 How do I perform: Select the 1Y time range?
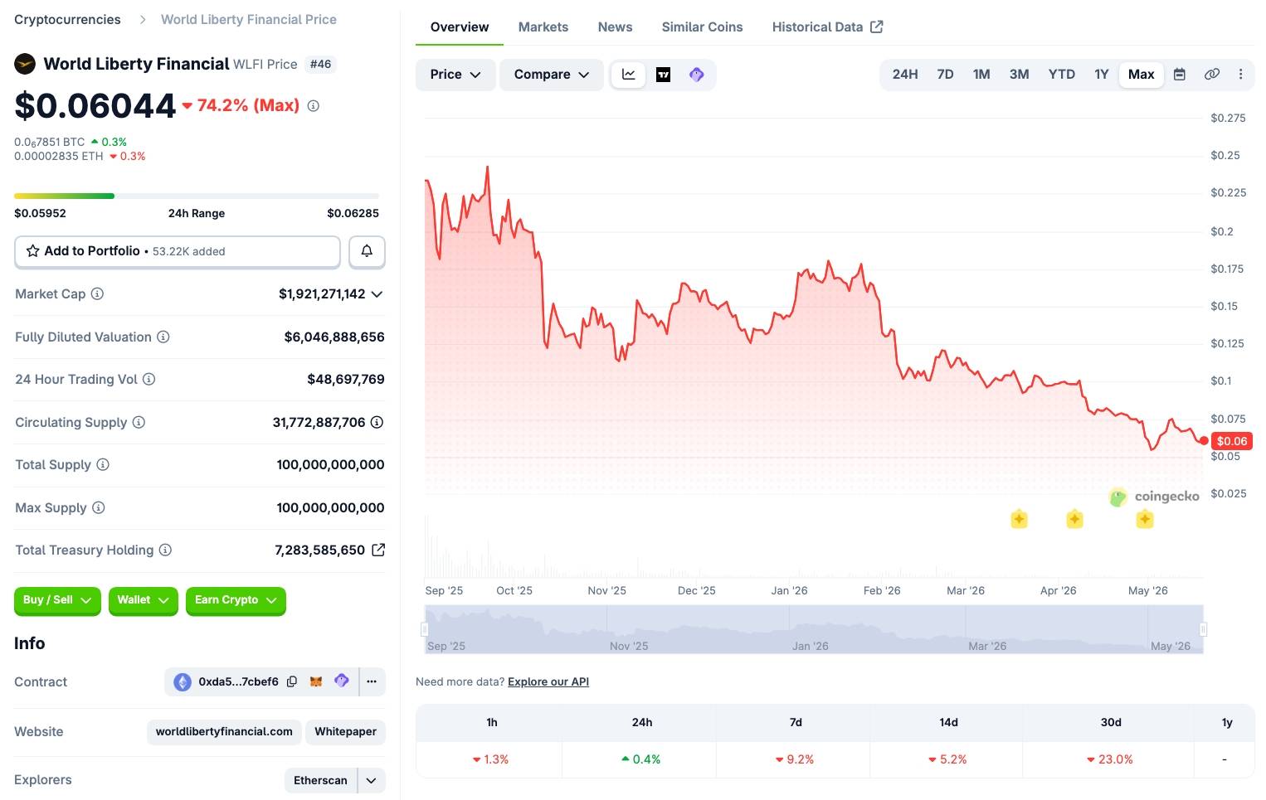[1102, 75]
